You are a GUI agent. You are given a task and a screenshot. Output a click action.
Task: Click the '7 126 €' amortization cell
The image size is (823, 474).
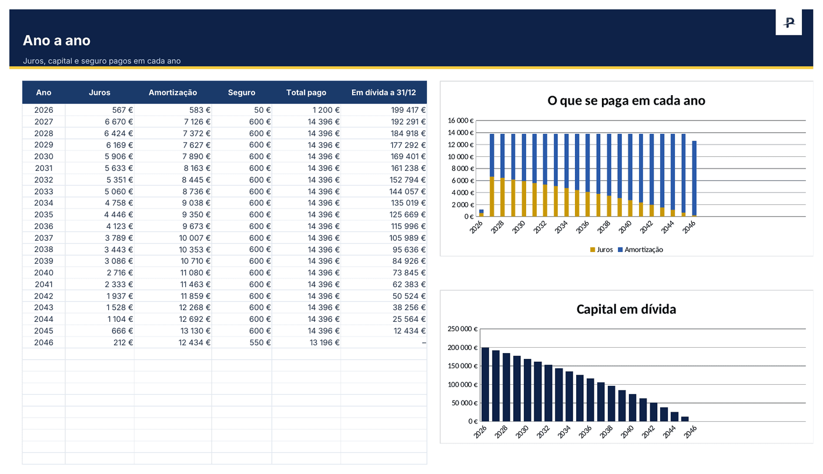click(x=173, y=122)
